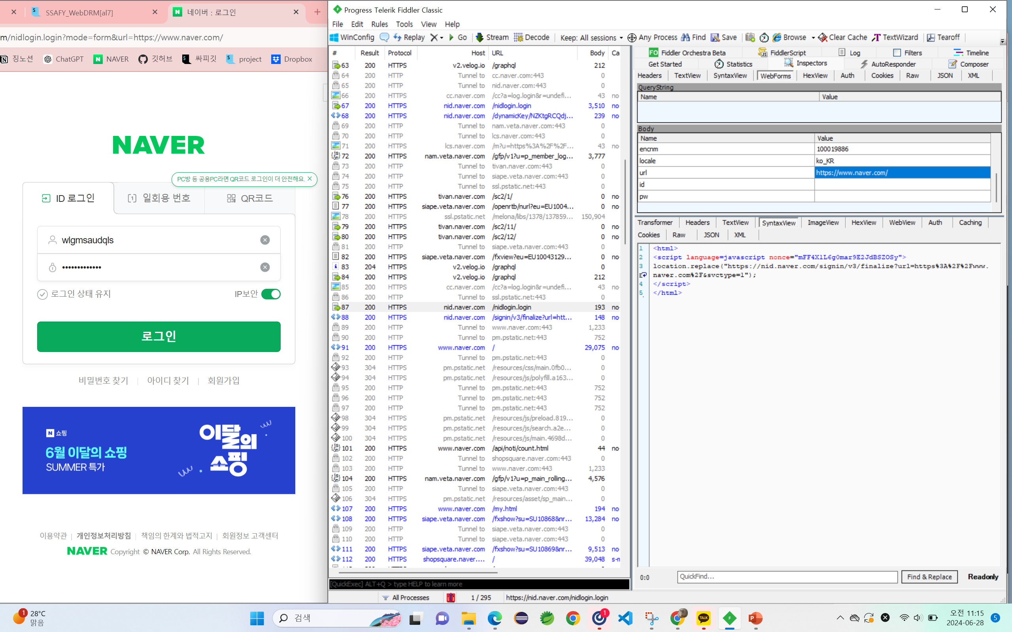
Task: Expand the Remove (X) dropdown arrow
Action: click(x=442, y=38)
